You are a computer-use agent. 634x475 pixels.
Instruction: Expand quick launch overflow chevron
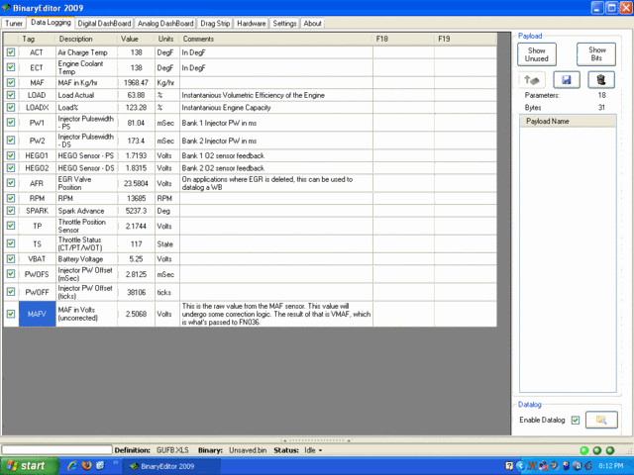(x=115, y=463)
